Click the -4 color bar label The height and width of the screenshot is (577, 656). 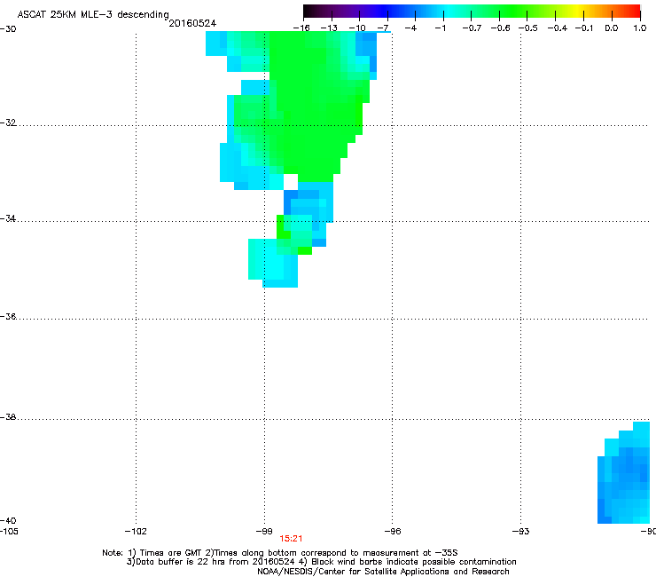point(410,28)
